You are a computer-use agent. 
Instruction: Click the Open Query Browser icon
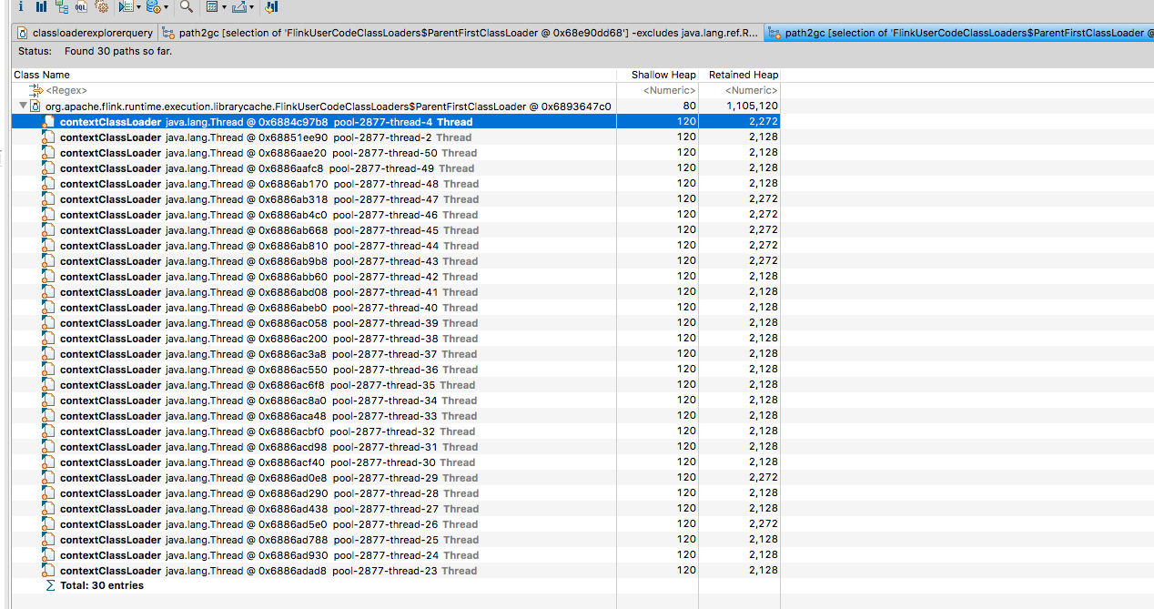click(x=153, y=6)
